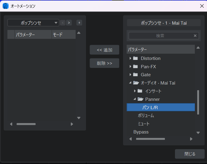Click the モード column header
The height and width of the screenshot is (164, 207).
click(64, 34)
